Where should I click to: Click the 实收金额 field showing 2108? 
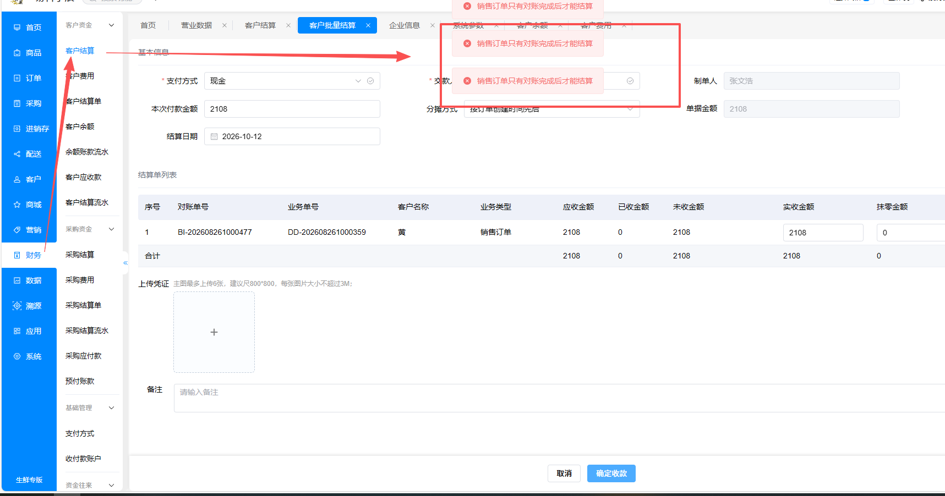(823, 233)
